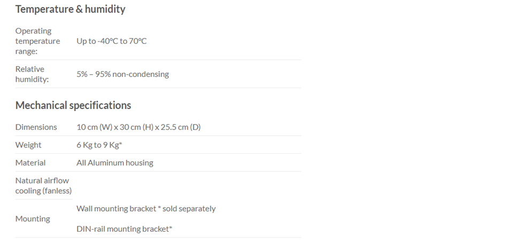
Task: Select the Operating temperature range label
Action: [37, 41]
